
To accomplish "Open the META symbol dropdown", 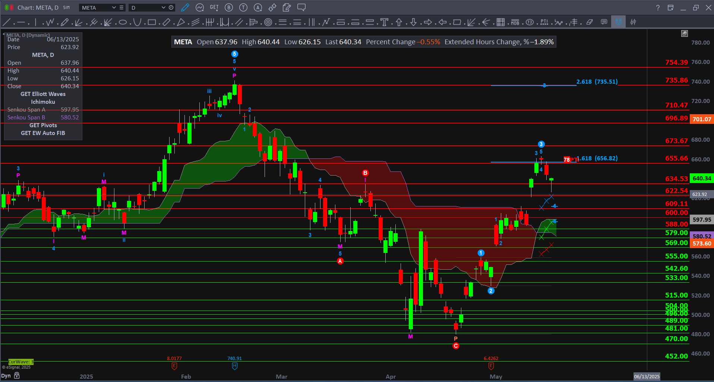I will pyautogui.click(x=114, y=7).
